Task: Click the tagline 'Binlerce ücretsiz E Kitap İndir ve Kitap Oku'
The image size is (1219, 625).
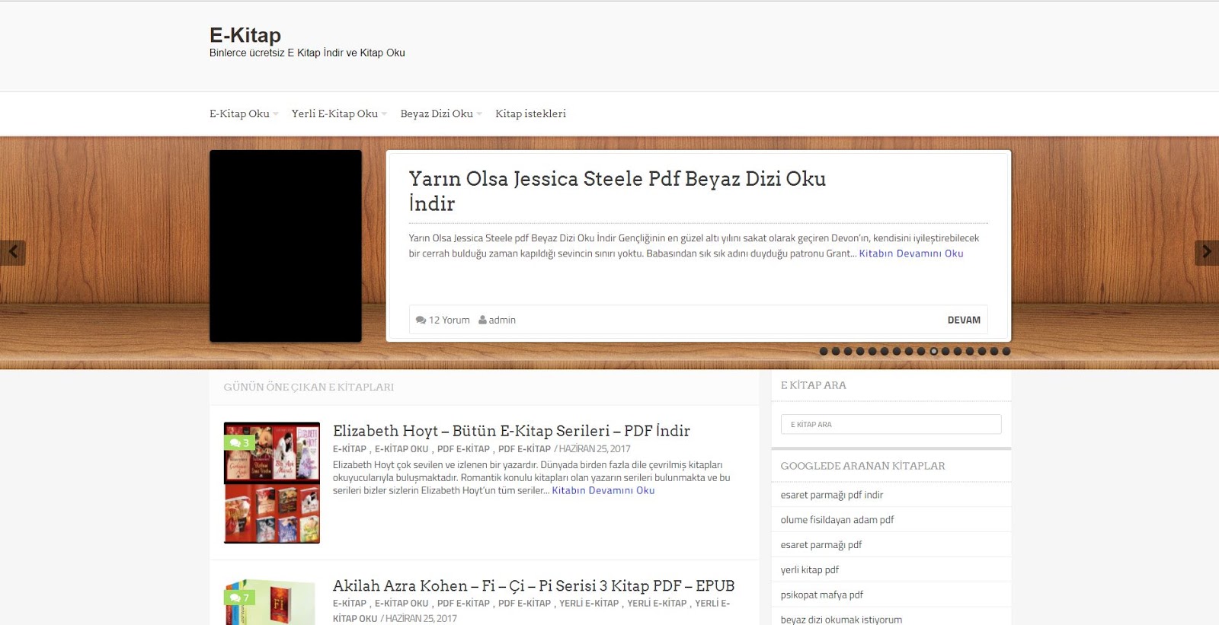Action: tap(307, 53)
